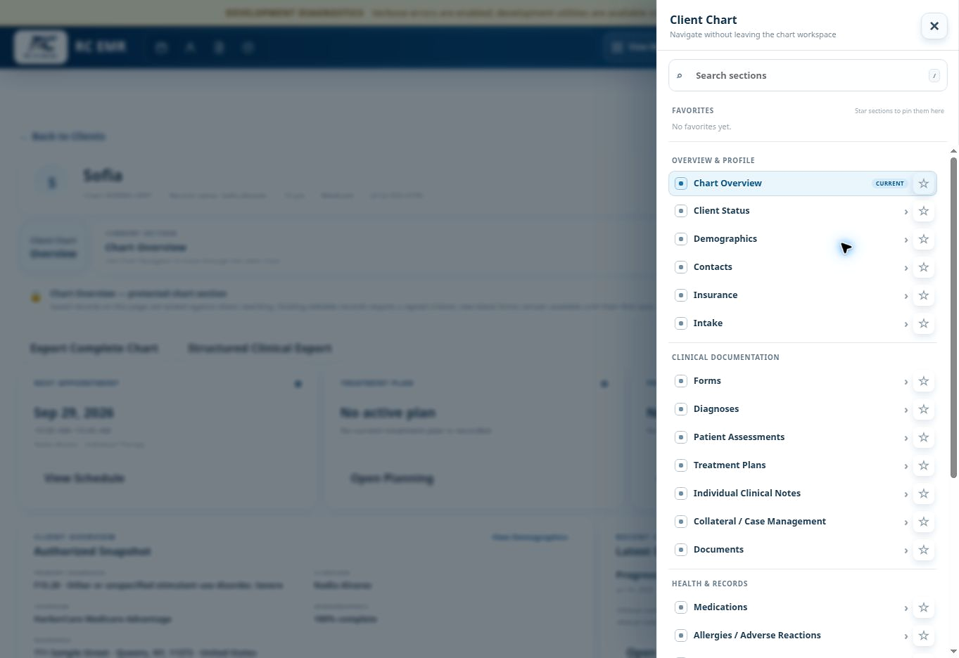Click the 'CLINICAL DOCUMENTATION' group heading
The image size is (959, 658).
coord(725,357)
